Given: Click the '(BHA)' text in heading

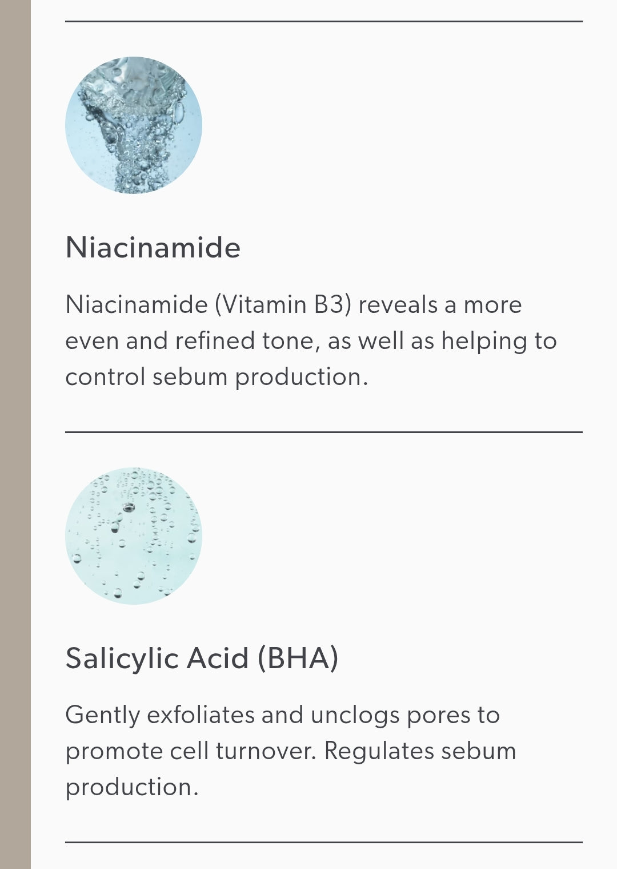Looking at the screenshot, I should point(298,658).
